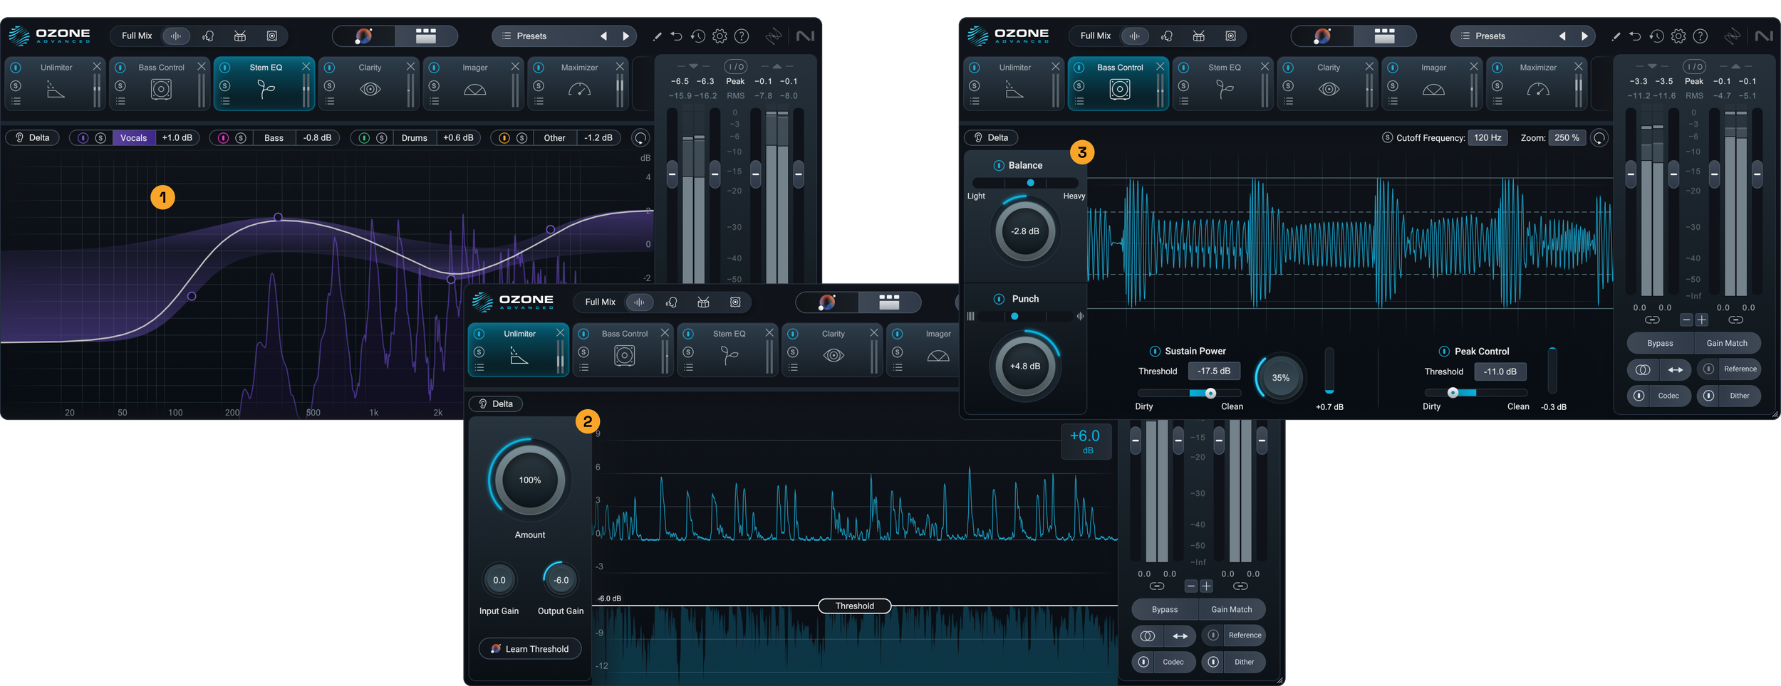Click the Imager module icon in left window
Screen dimensions: 1781x686
coord(474,90)
